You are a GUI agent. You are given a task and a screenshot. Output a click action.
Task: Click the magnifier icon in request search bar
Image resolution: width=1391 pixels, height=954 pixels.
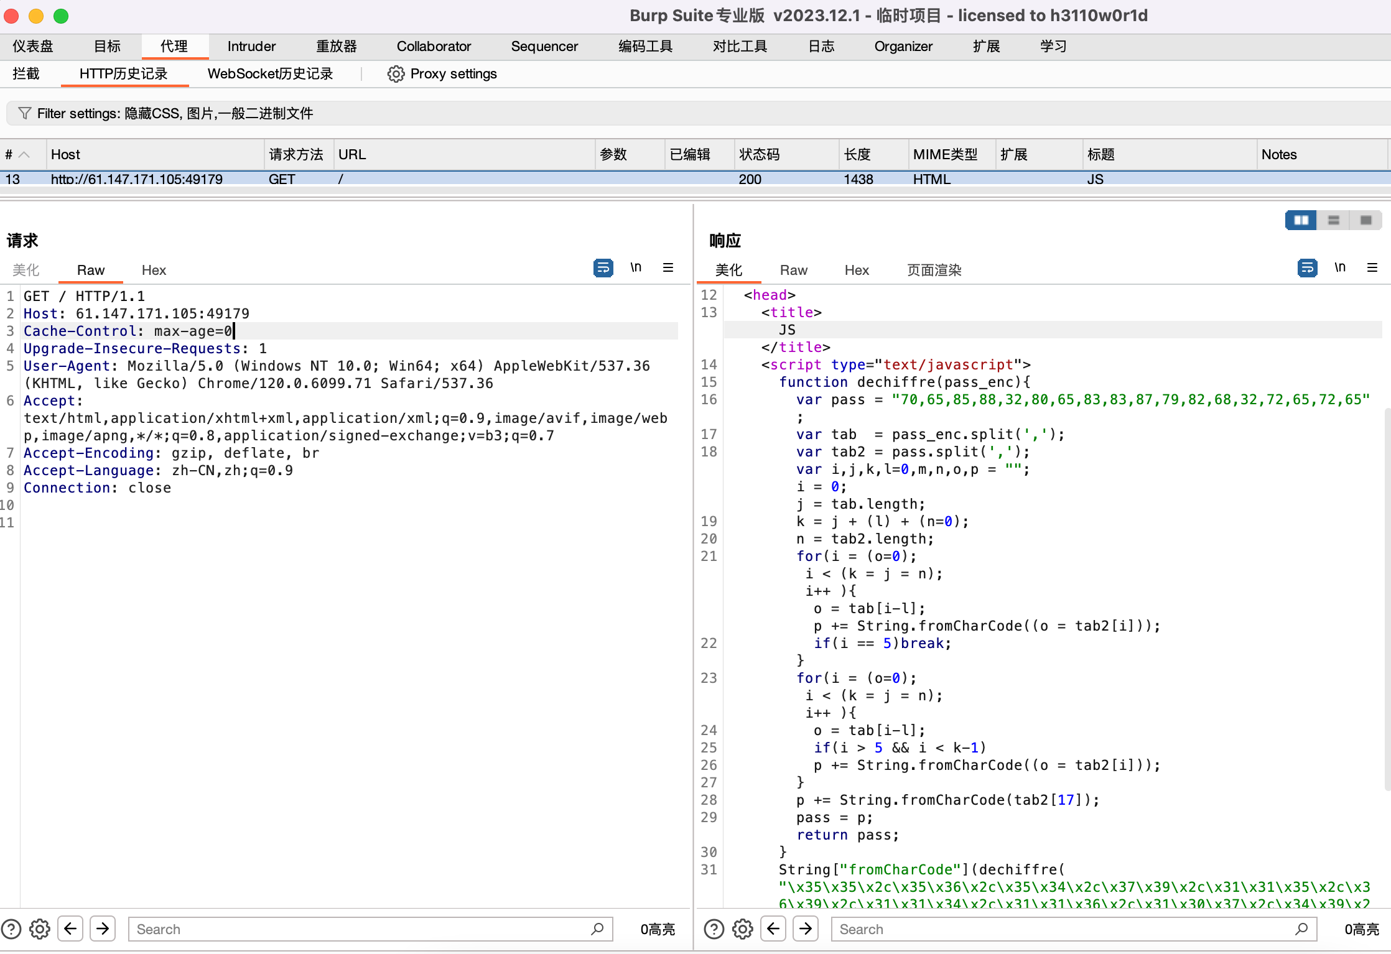(x=596, y=929)
